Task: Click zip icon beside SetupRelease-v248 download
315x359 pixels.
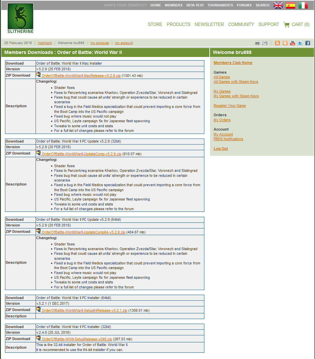Action: pos(38,338)
